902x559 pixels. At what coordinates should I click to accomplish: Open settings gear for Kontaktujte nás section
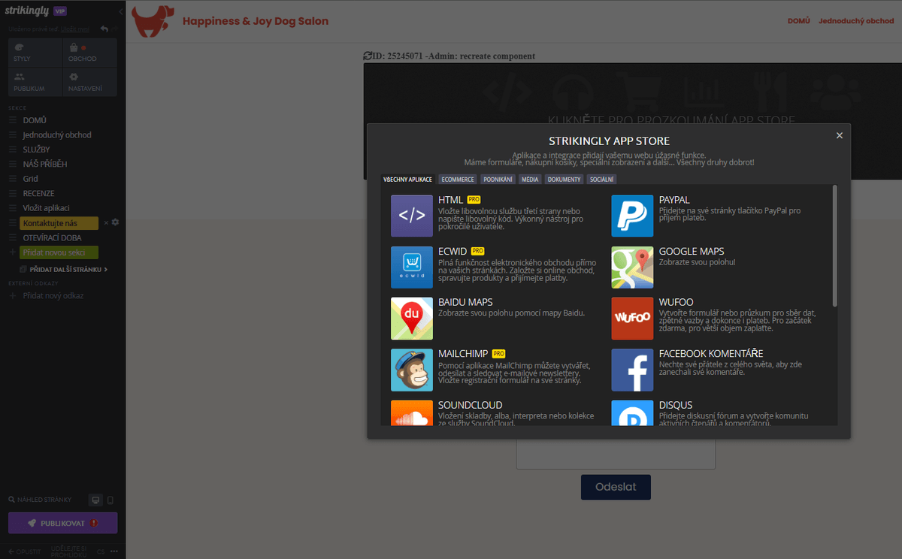coord(116,222)
